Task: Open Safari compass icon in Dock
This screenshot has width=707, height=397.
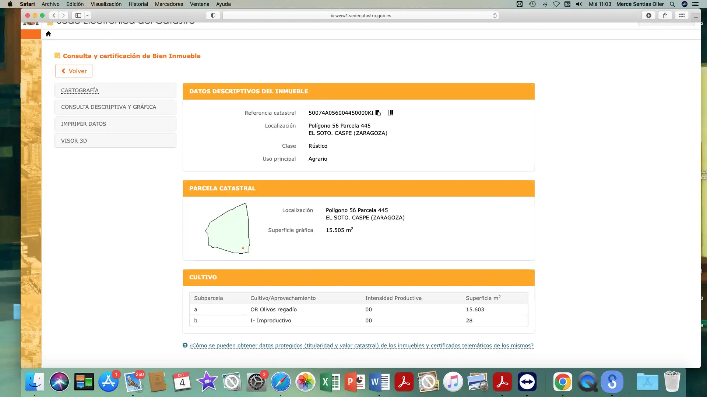Action: (281, 382)
